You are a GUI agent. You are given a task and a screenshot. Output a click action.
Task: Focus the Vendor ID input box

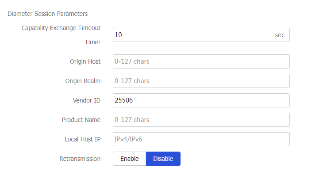click(x=201, y=100)
